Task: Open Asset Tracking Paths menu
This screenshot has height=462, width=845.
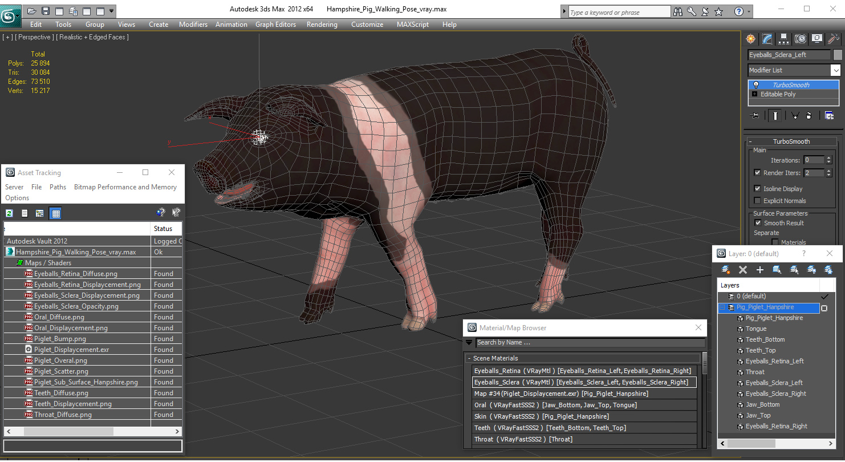Action: click(x=58, y=187)
